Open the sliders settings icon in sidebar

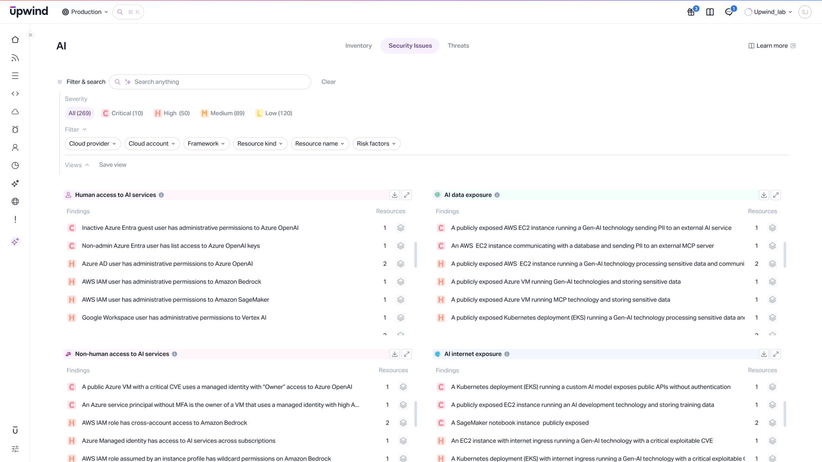[x=15, y=449]
